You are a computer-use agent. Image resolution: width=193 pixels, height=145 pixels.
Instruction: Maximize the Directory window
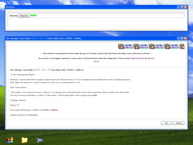click(x=182, y=7)
